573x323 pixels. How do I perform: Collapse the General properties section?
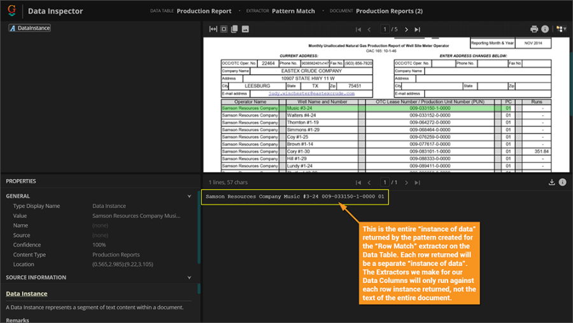(189, 196)
